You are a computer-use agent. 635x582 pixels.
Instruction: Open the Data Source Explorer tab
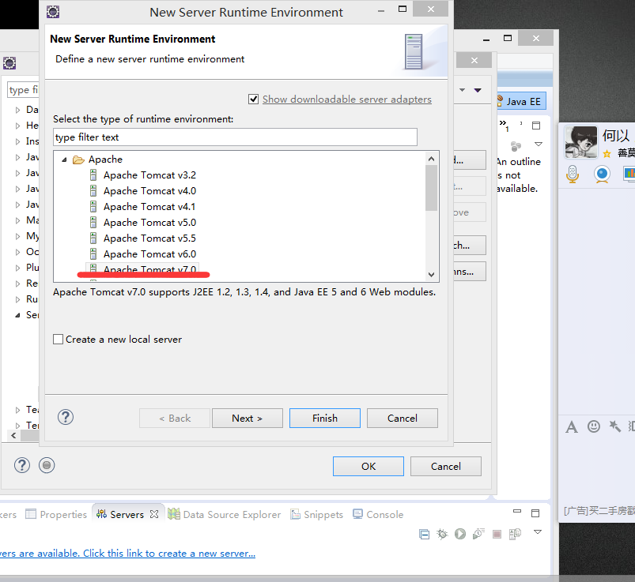coord(225,514)
